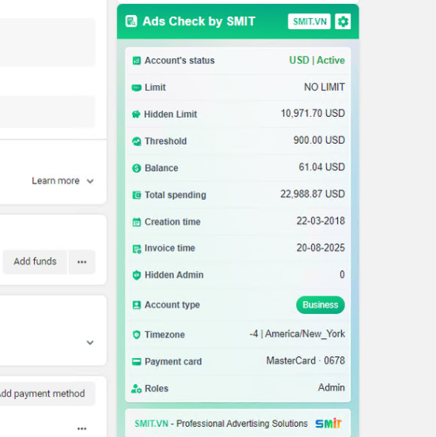Click the Payment card icon

click(x=136, y=361)
